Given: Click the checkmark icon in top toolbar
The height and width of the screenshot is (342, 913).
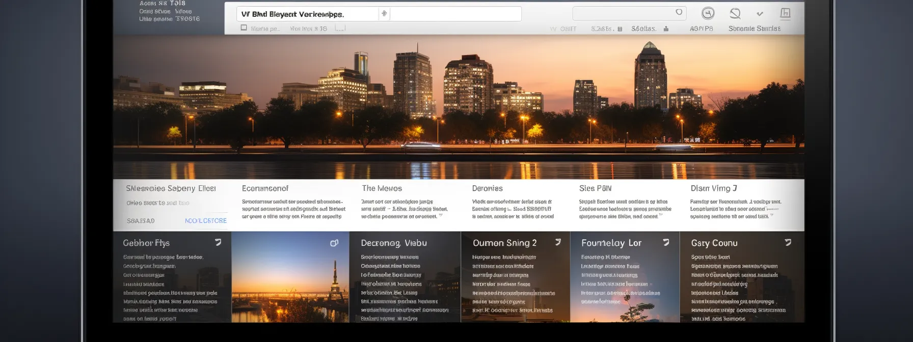Looking at the screenshot, I should click(760, 14).
